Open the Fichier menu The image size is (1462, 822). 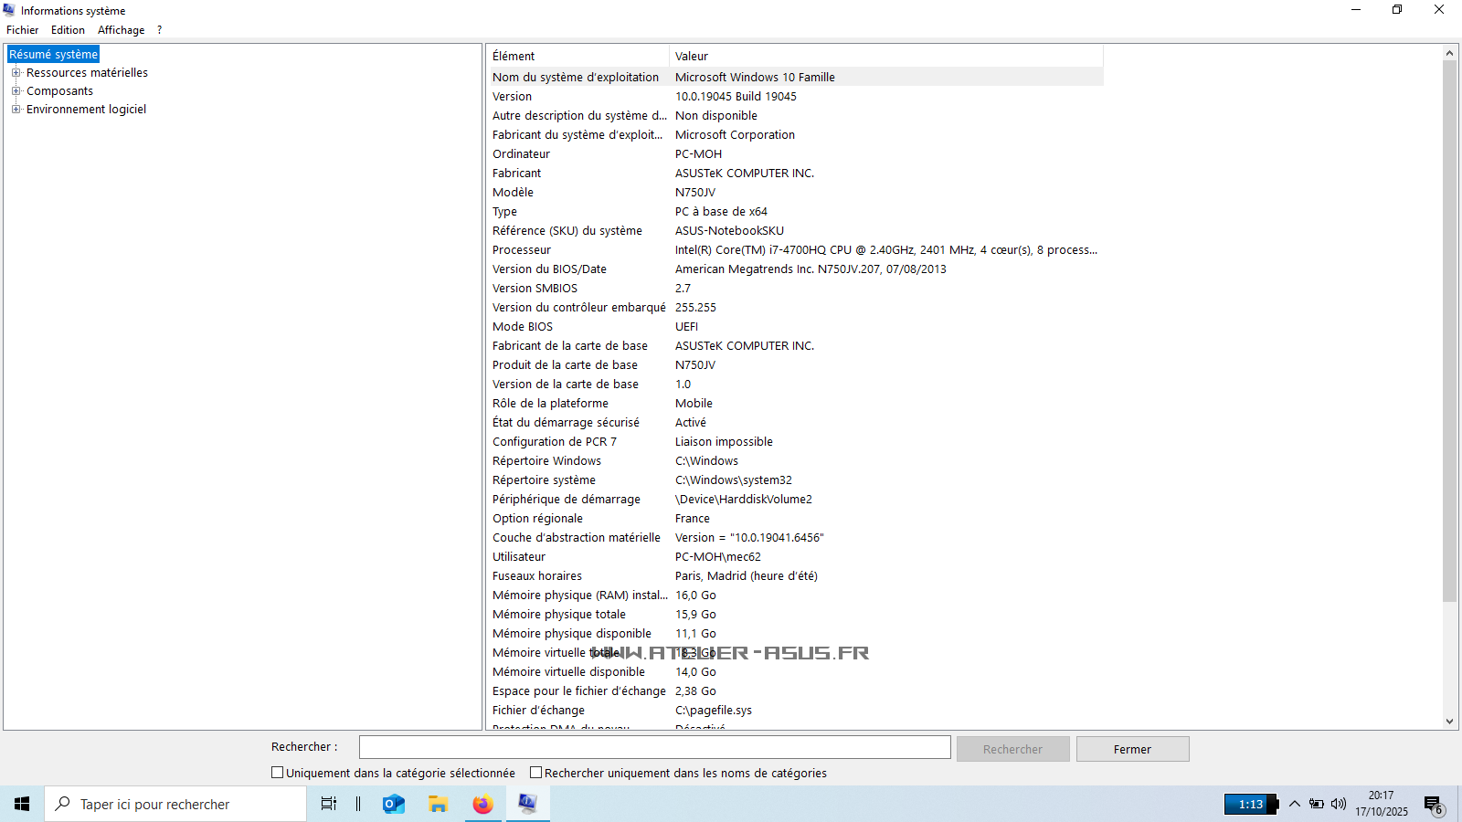23,30
